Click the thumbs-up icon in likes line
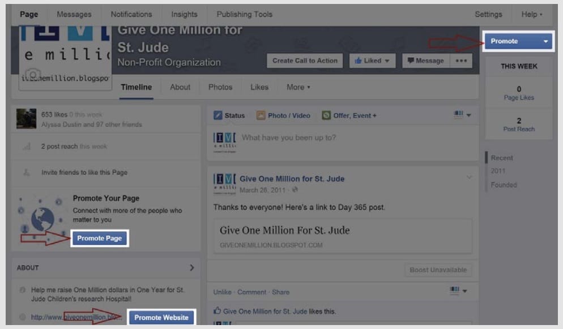Viewport: 563px width, 329px height. (x=217, y=311)
